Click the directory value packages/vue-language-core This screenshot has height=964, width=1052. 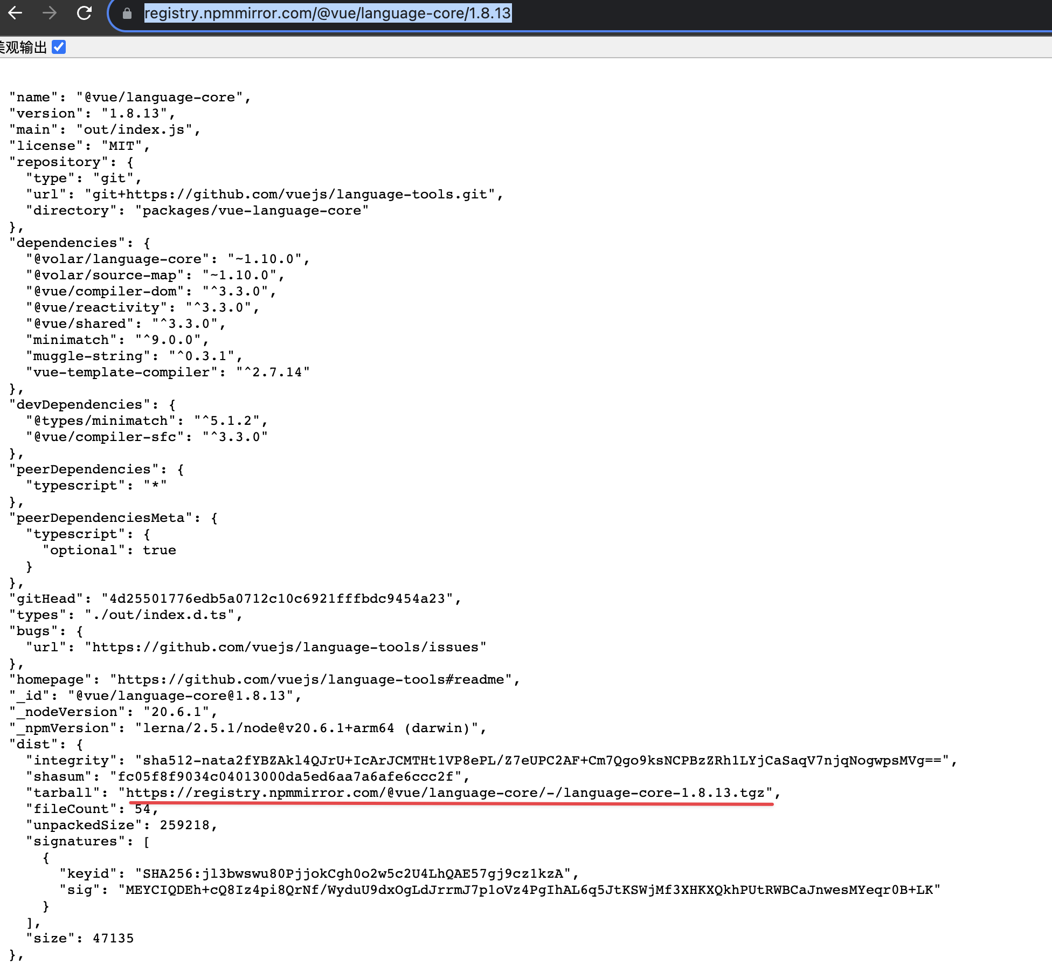tap(252, 211)
